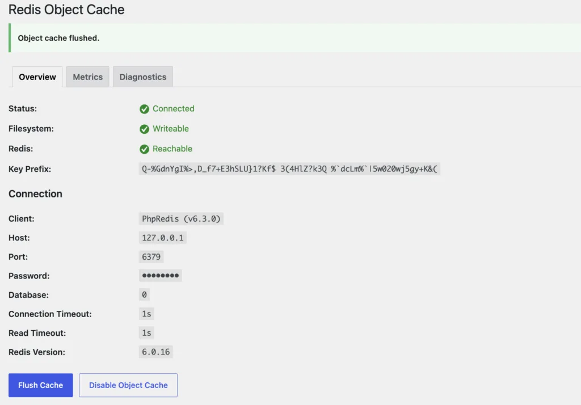Click the Read Timeout 1s value
Viewport: 581px width, 405px height.
point(146,333)
